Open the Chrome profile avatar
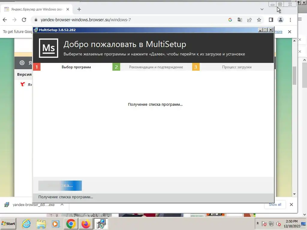 pyautogui.click(x=281, y=20)
